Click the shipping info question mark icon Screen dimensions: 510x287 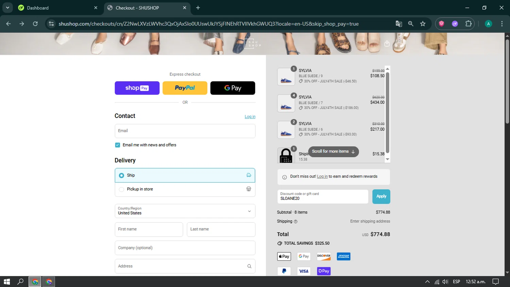295,222
